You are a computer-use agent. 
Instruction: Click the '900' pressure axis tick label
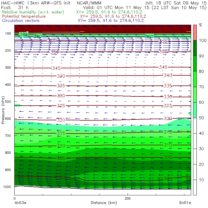coord(8,170)
